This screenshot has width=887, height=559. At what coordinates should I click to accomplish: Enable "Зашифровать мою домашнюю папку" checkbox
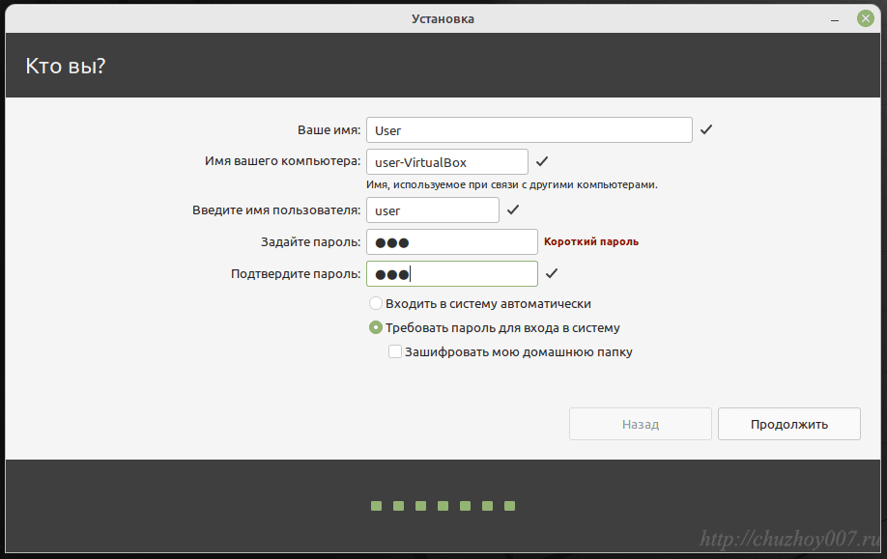pos(395,352)
